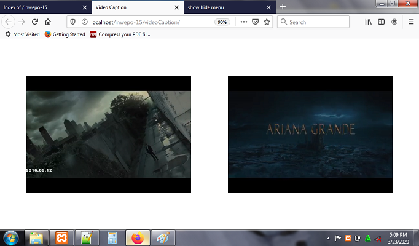Go to the Firefox Home page

(x=47, y=22)
